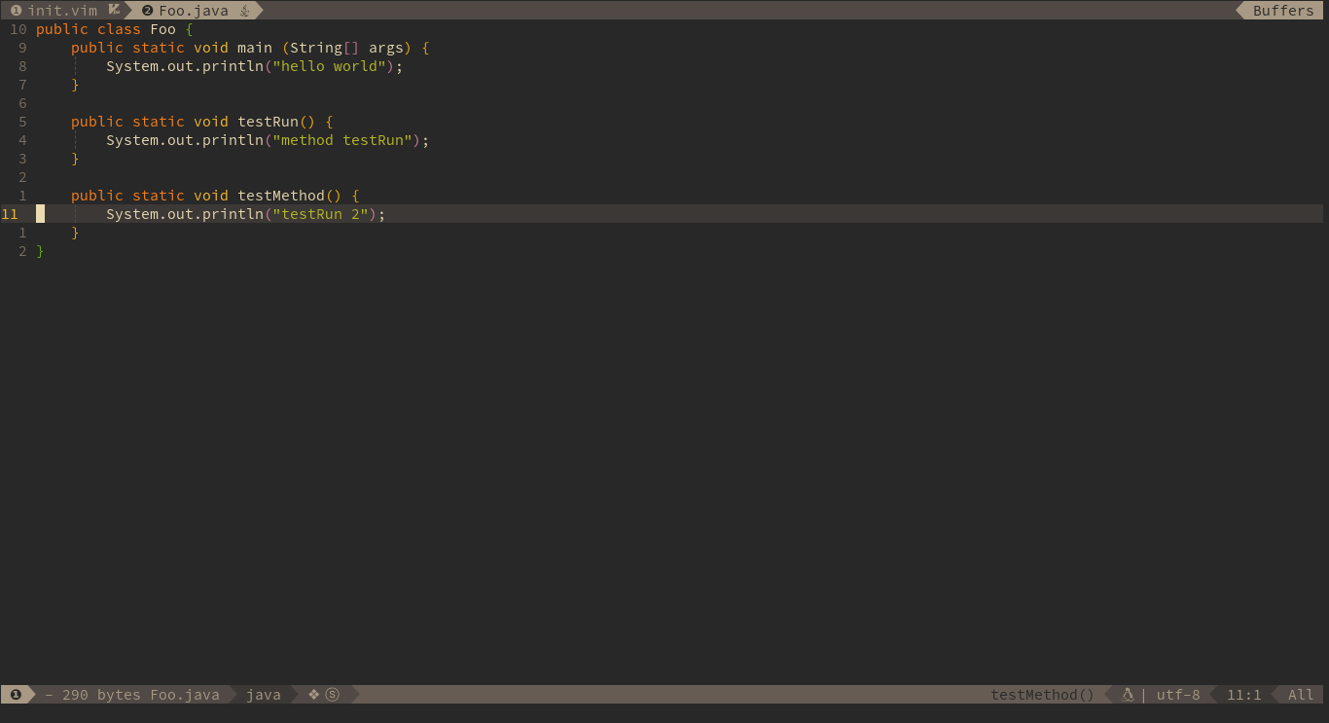This screenshot has height=723, width=1329.
Task: Click the testRun method name in code
Action: tap(268, 122)
